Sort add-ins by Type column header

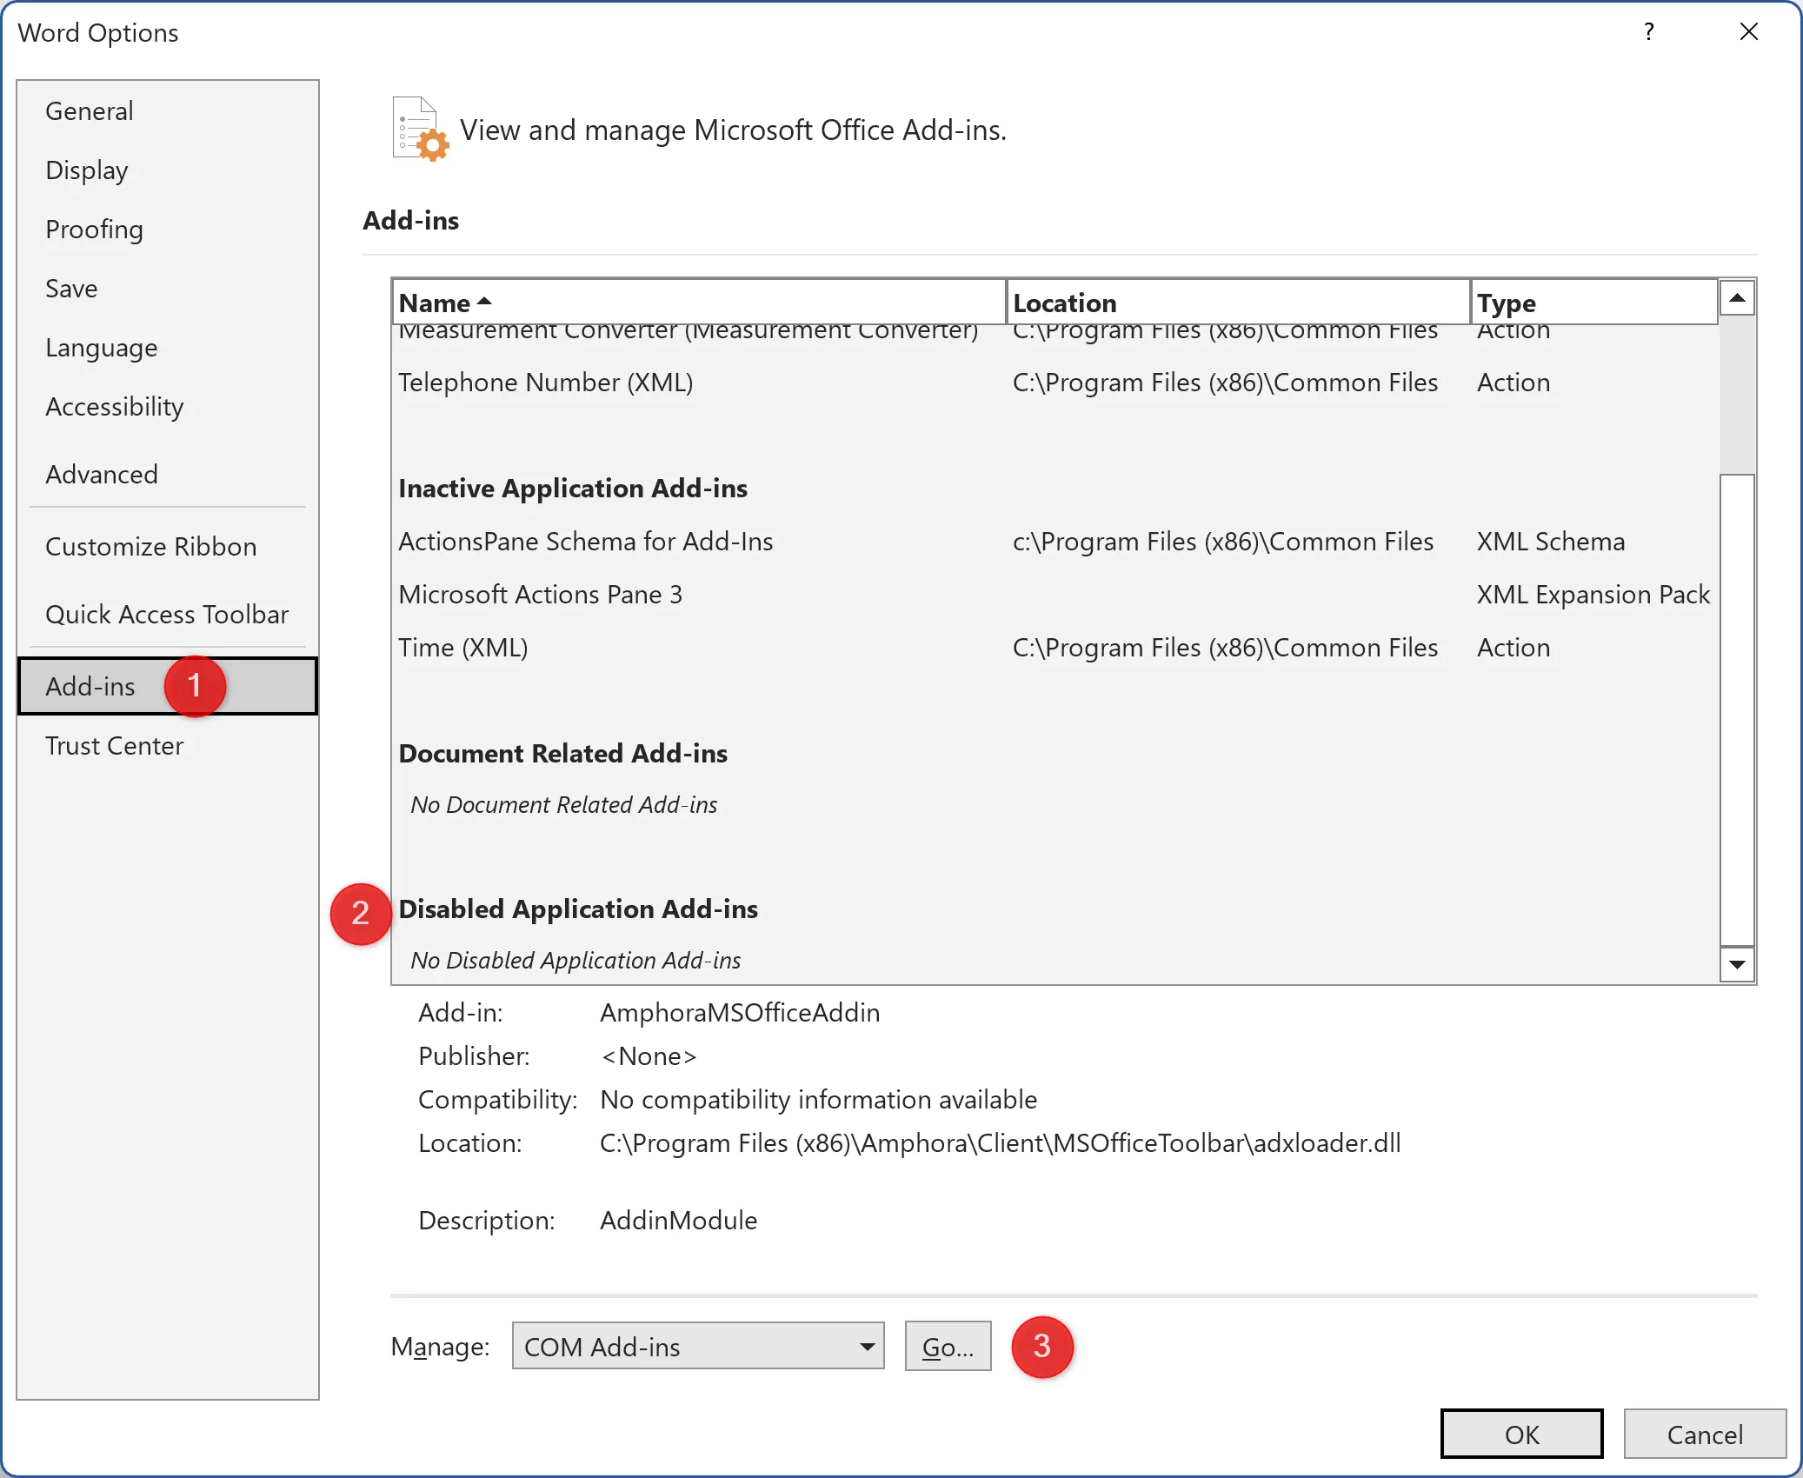1594,303
